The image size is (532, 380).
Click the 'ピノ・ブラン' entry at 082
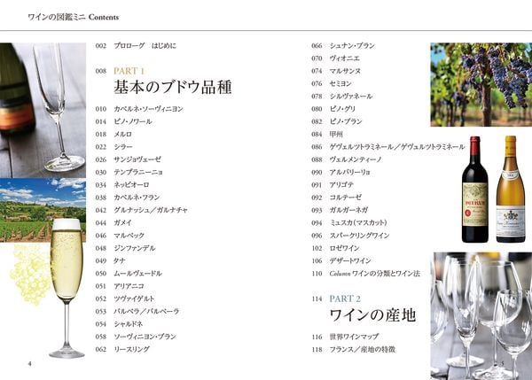click(x=337, y=121)
